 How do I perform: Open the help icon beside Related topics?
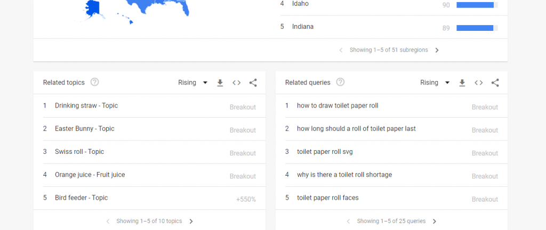(x=95, y=83)
